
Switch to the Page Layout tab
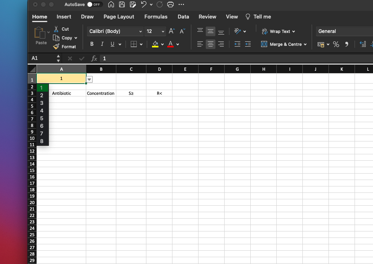(x=119, y=17)
